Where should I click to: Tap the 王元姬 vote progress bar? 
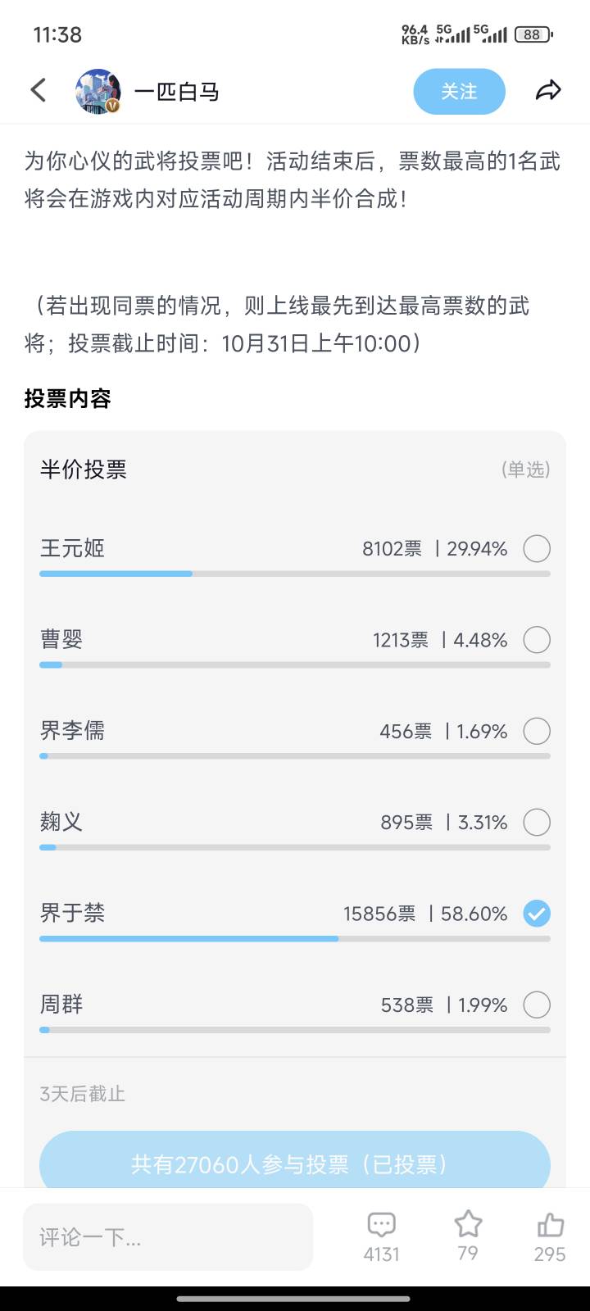pos(295,574)
